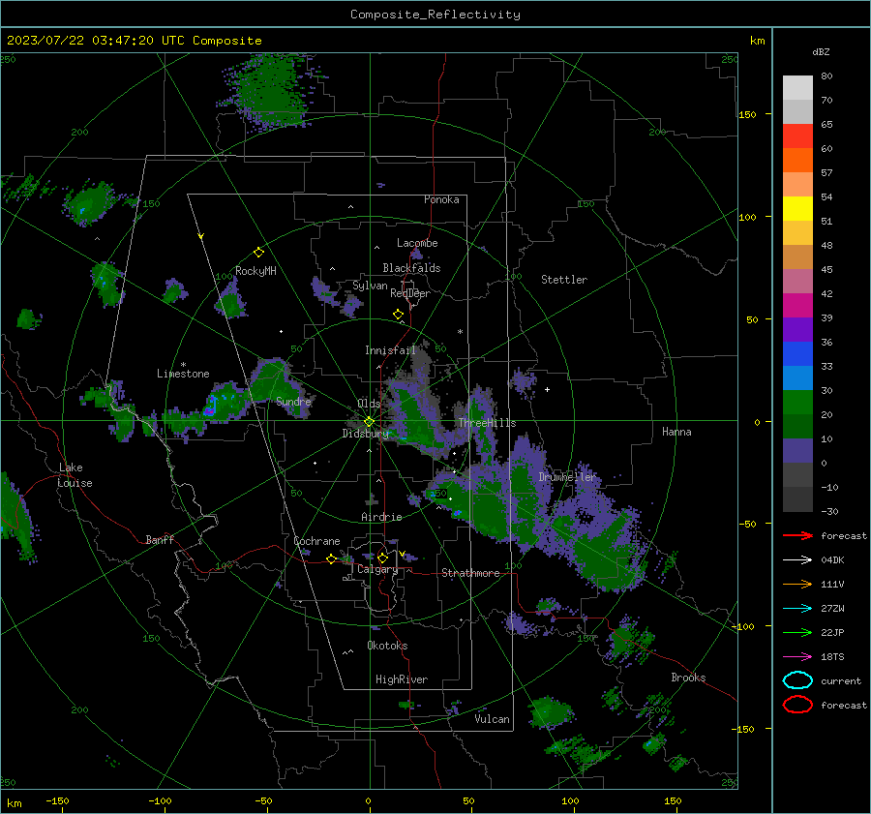This screenshot has height=814, width=871.
Task: Click radar-center diamond marker near Olds
Action: (x=369, y=422)
